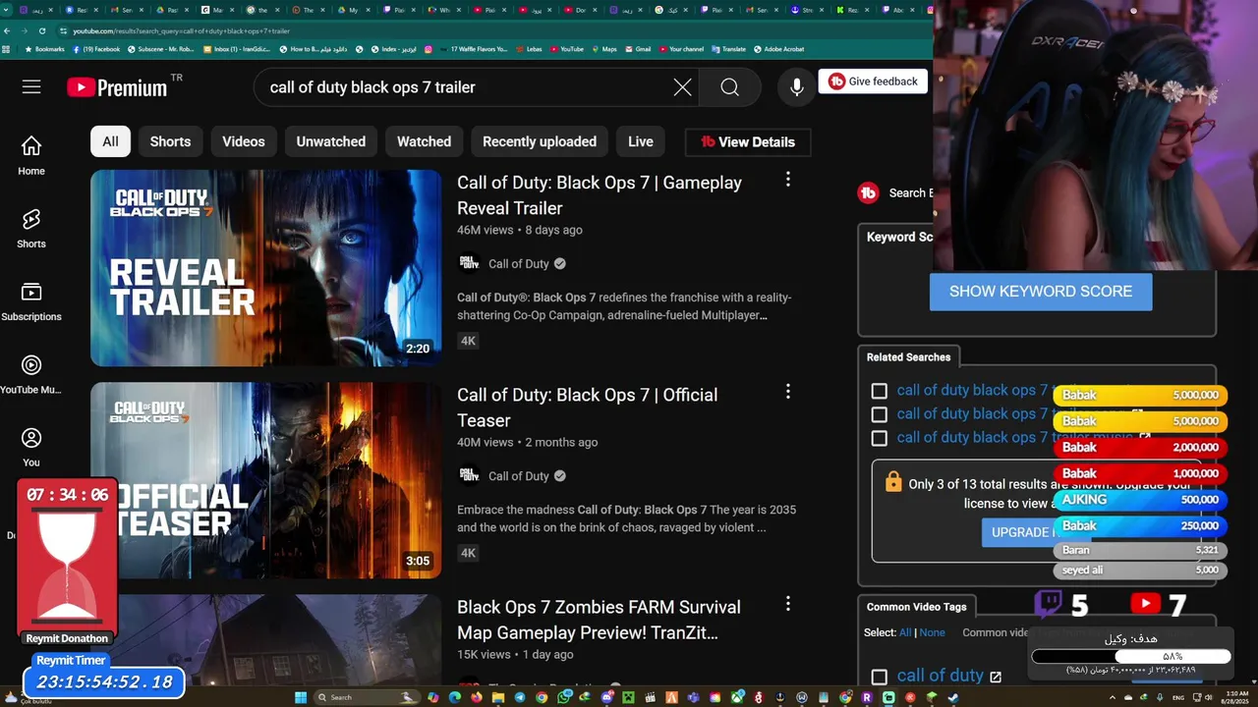This screenshot has height=707, width=1258.
Task: Open the Facebook bookmark in bookmarks bar
Action: pyautogui.click(x=96, y=49)
